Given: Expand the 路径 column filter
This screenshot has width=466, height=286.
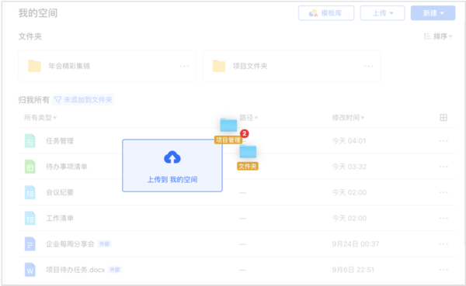Looking at the screenshot, I should click(249, 118).
